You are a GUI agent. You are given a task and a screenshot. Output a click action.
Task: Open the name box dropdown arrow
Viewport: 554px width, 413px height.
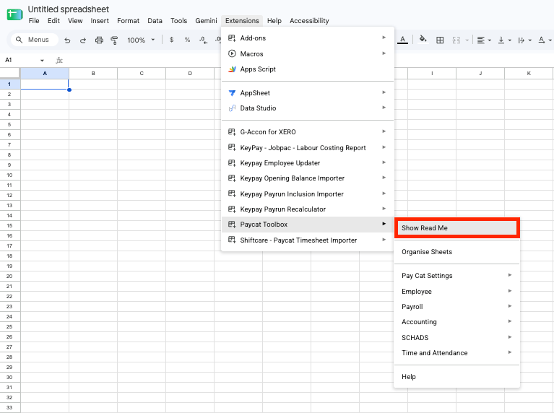tap(42, 61)
